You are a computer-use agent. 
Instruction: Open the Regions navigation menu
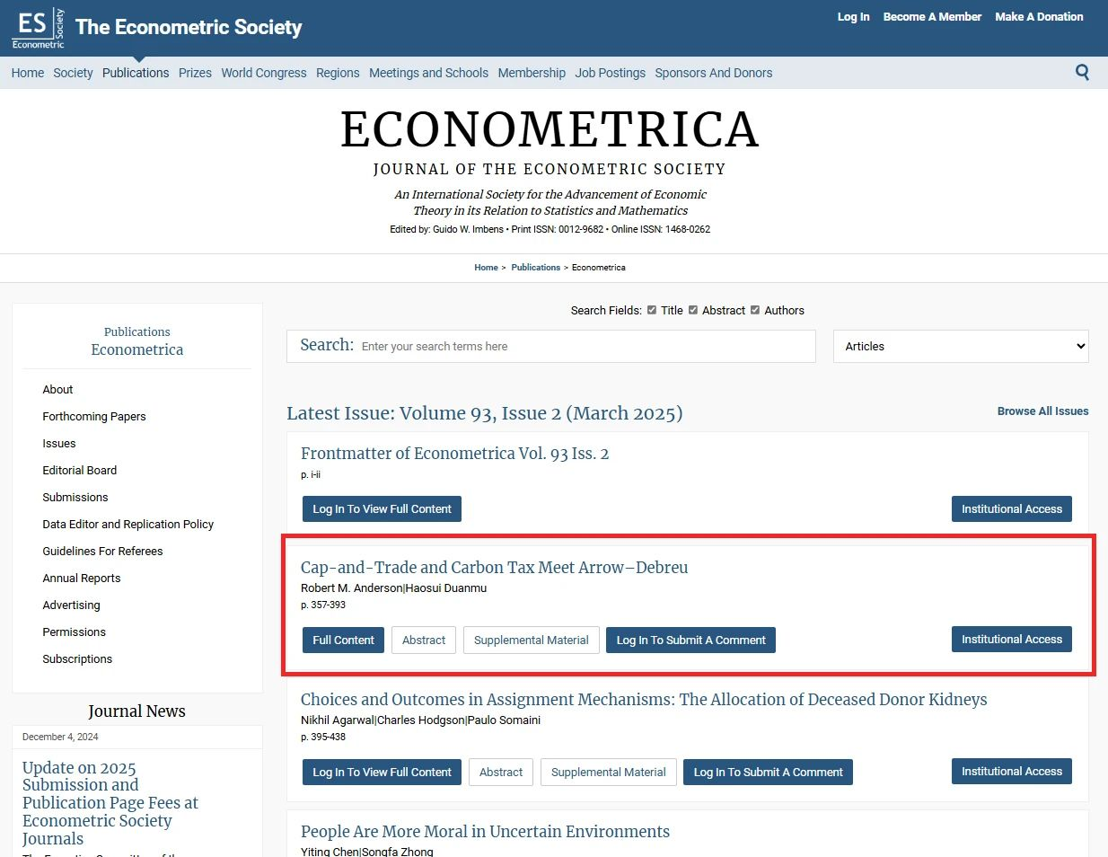click(338, 73)
